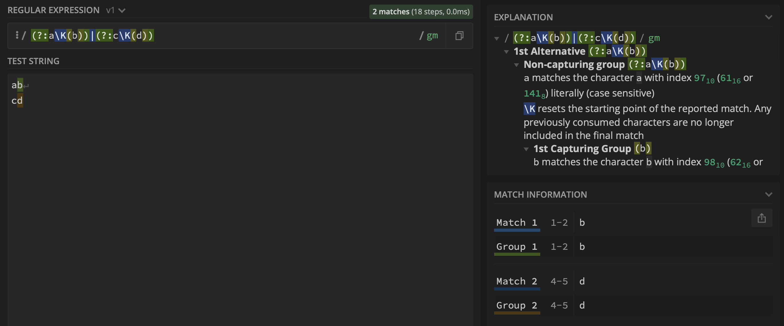This screenshot has height=326, width=784.
Task: Click the menu hamburger icon left of regex
Action: click(x=17, y=35)
